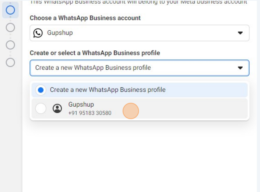260x192 pixels.
Task: Click the Create a new profile select field
Action: coord(139,68)
